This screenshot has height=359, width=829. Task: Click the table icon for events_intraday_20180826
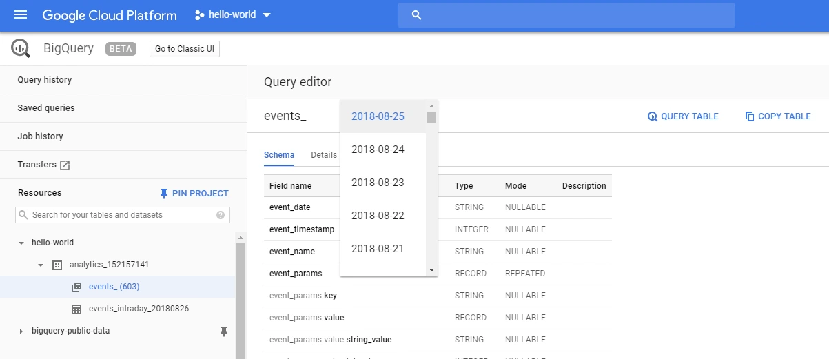coord(76,309)
